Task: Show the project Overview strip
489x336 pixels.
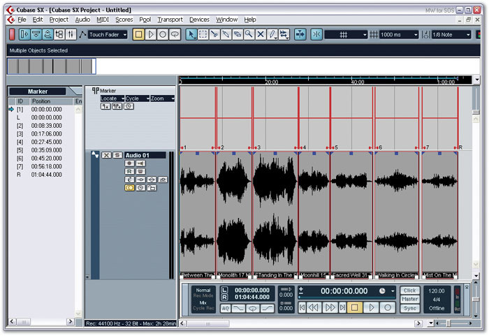Action: (48, 34)
